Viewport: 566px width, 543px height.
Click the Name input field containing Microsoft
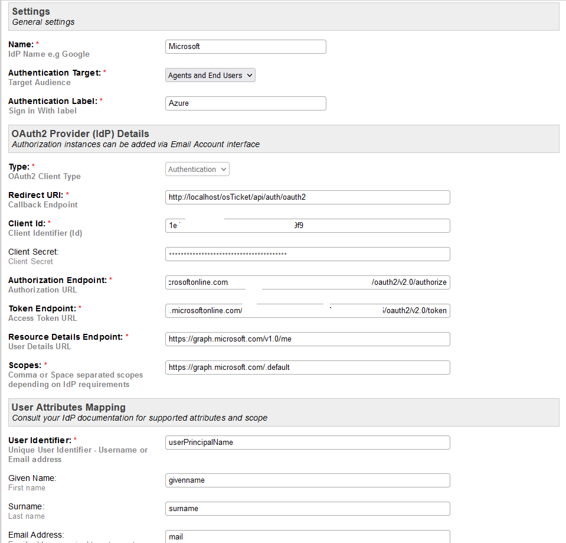point(246,47)
